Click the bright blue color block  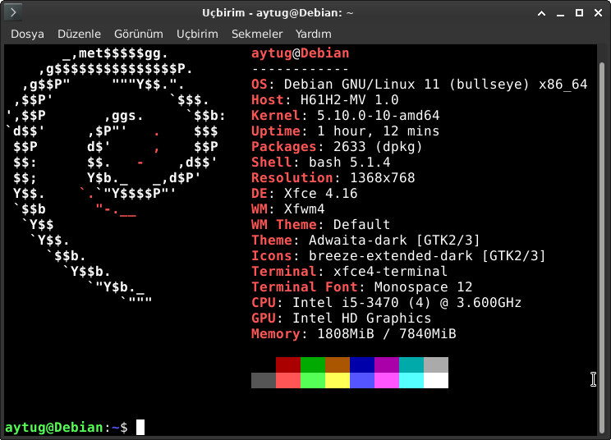[362, 380]
